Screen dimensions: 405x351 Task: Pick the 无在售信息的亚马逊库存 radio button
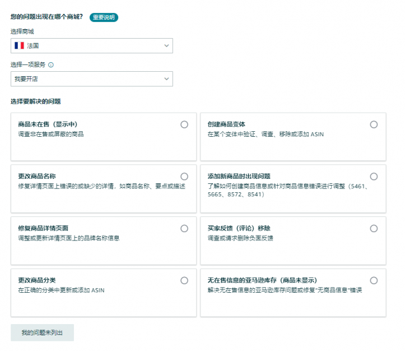tap(374, 280)
